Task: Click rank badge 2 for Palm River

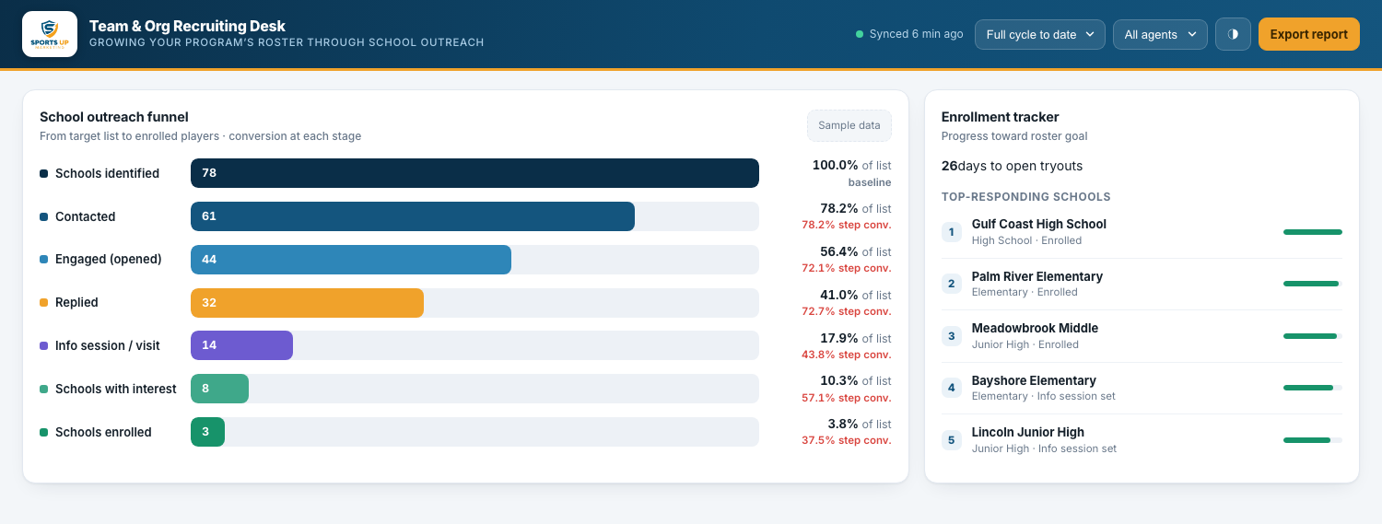Action: tap(952, 284)
